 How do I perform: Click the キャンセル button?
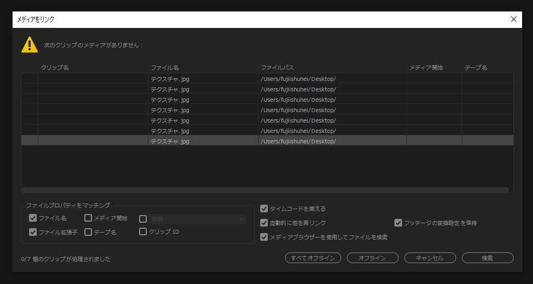pyautogui.click(x=430, y=258)
